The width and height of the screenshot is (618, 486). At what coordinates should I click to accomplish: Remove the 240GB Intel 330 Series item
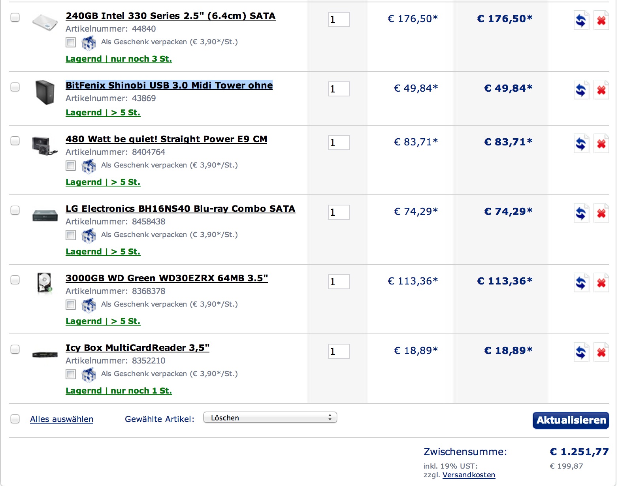tap(601, 20)
